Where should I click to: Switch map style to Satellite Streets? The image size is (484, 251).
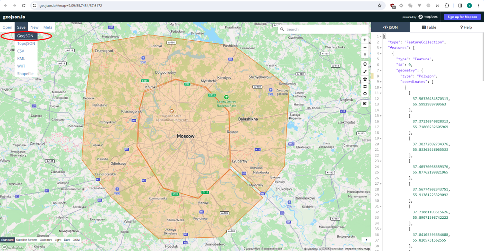coord(27,240)
